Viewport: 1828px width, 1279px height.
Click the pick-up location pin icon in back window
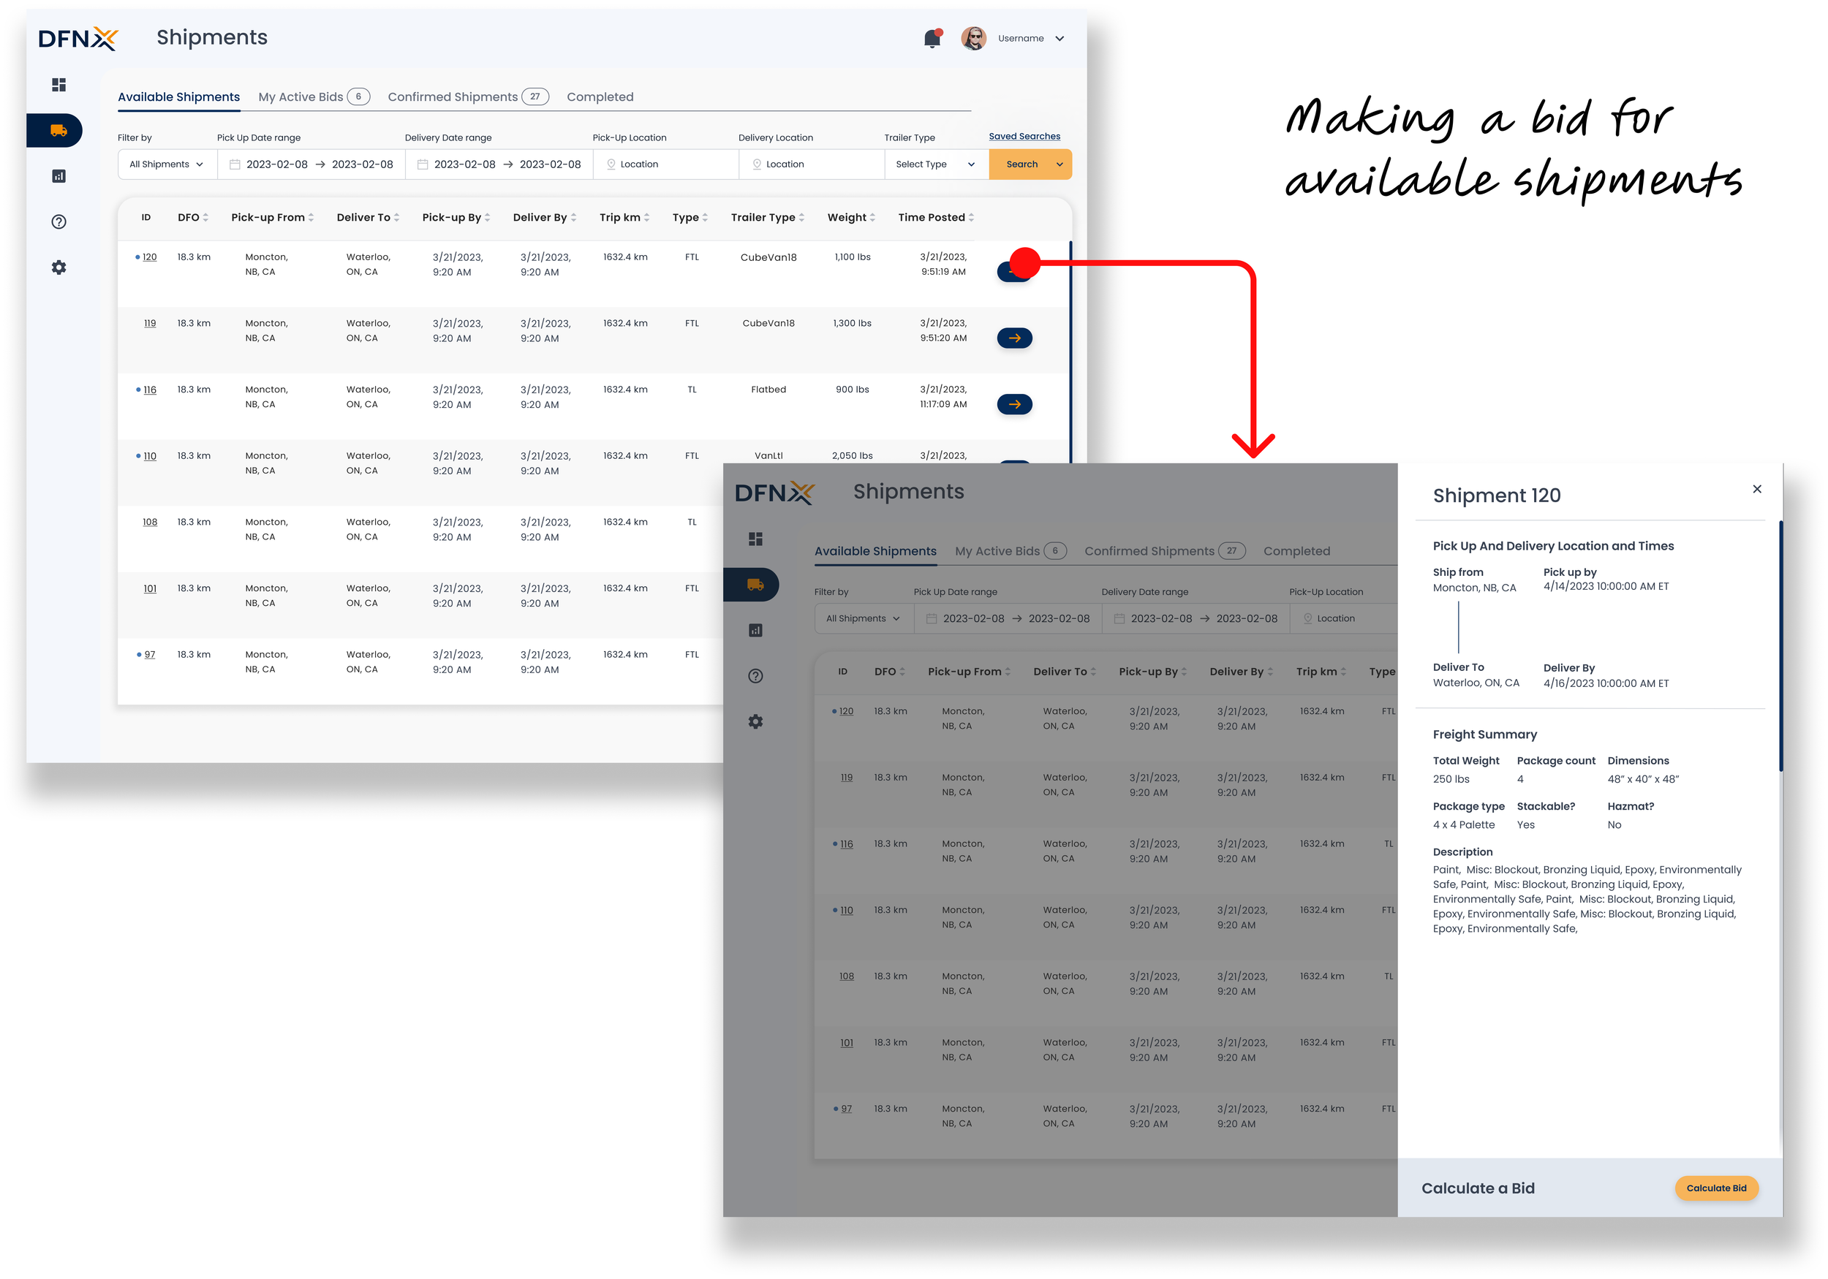(611, 164)
